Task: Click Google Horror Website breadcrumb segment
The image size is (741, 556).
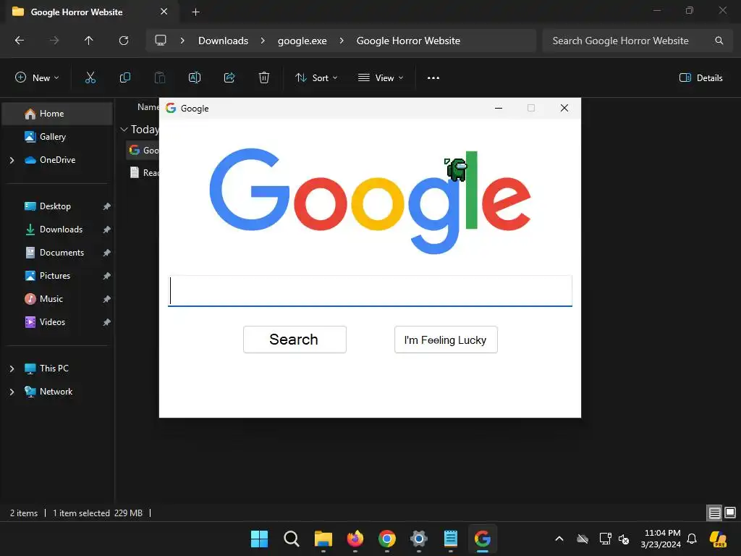Action: tap(408, 41)
